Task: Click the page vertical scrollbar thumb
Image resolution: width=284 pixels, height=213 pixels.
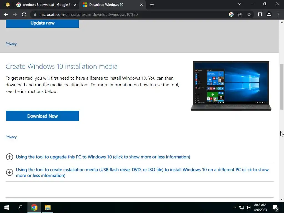Action: click(x=282, y=87)
